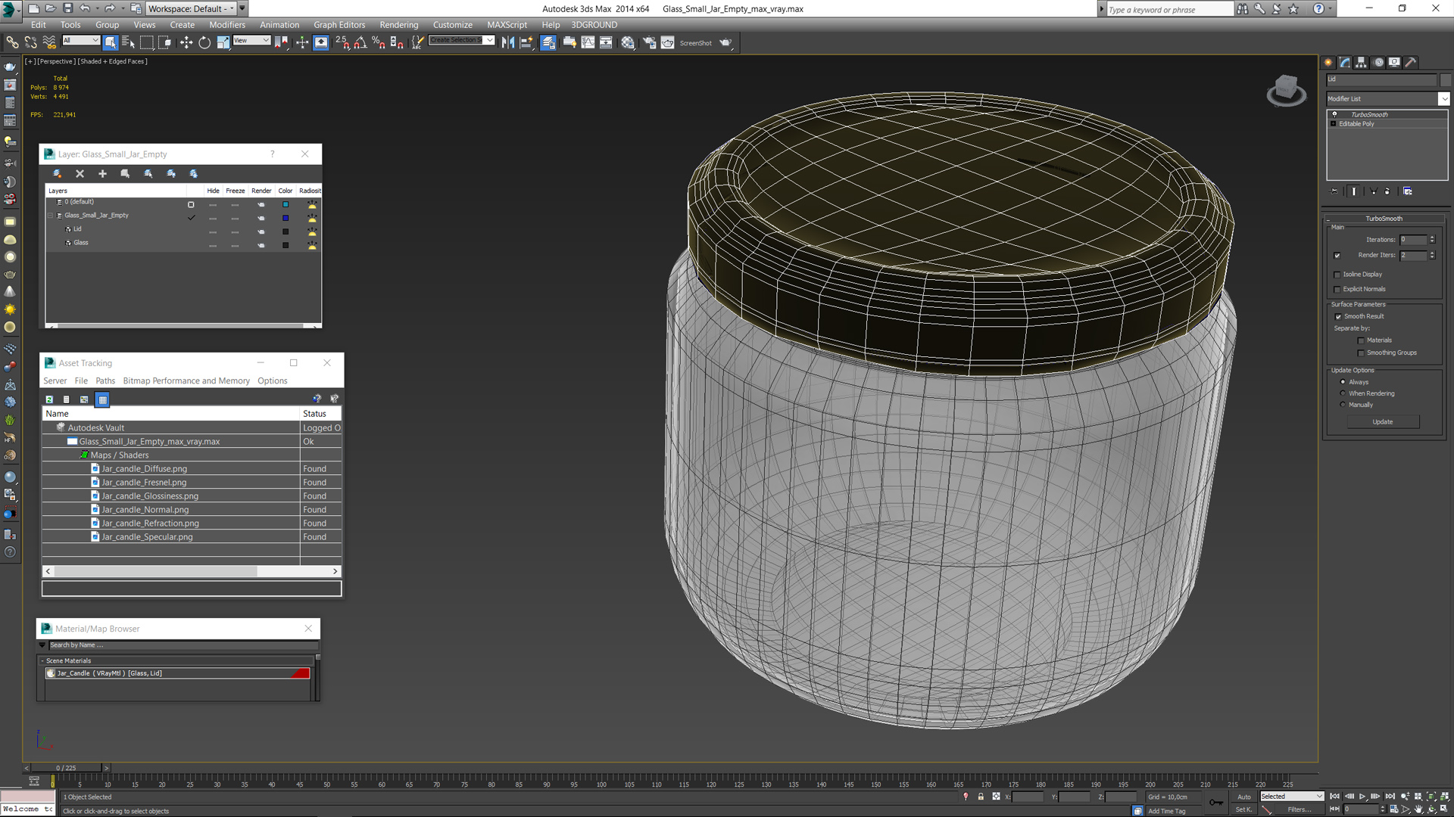The width and height of the screenshot is (1454, 817).
Task: Open the Utilities hammer panel
Action: click(1411, 63)
